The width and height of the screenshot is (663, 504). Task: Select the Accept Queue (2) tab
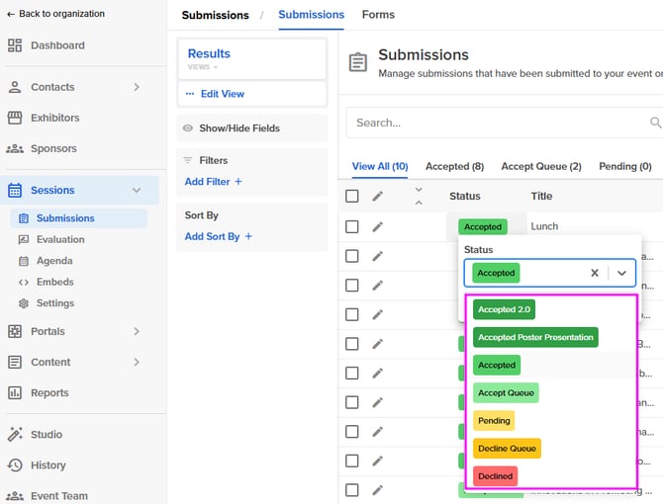point(540,167)
